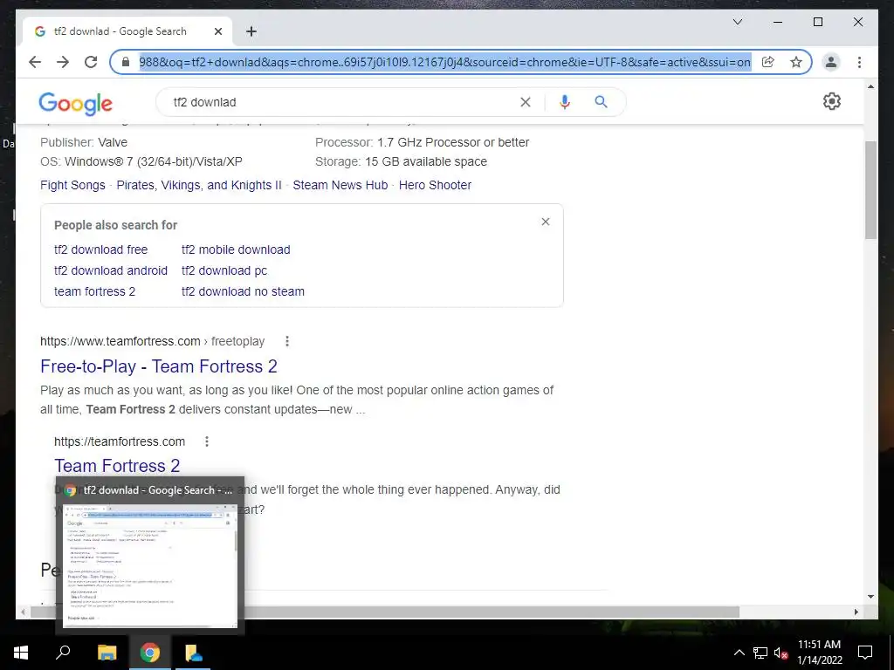Clear the search box text
Image resolution: width=894 pixels, height=670 pixels.
pyautogui.click(x=525, y=102)
